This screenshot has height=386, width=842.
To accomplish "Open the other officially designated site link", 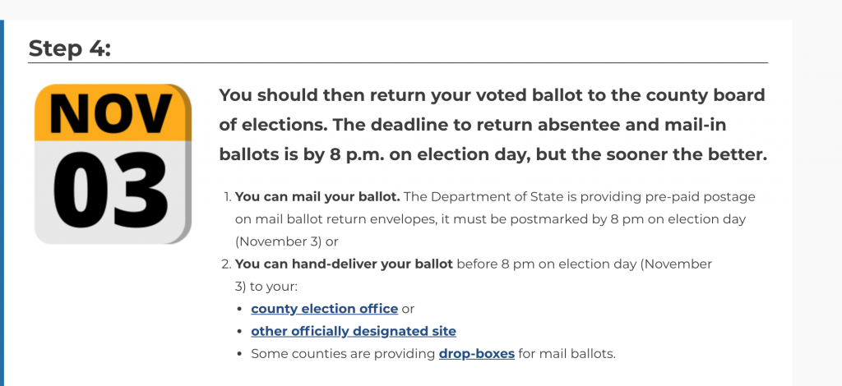I will pos(354,331).
